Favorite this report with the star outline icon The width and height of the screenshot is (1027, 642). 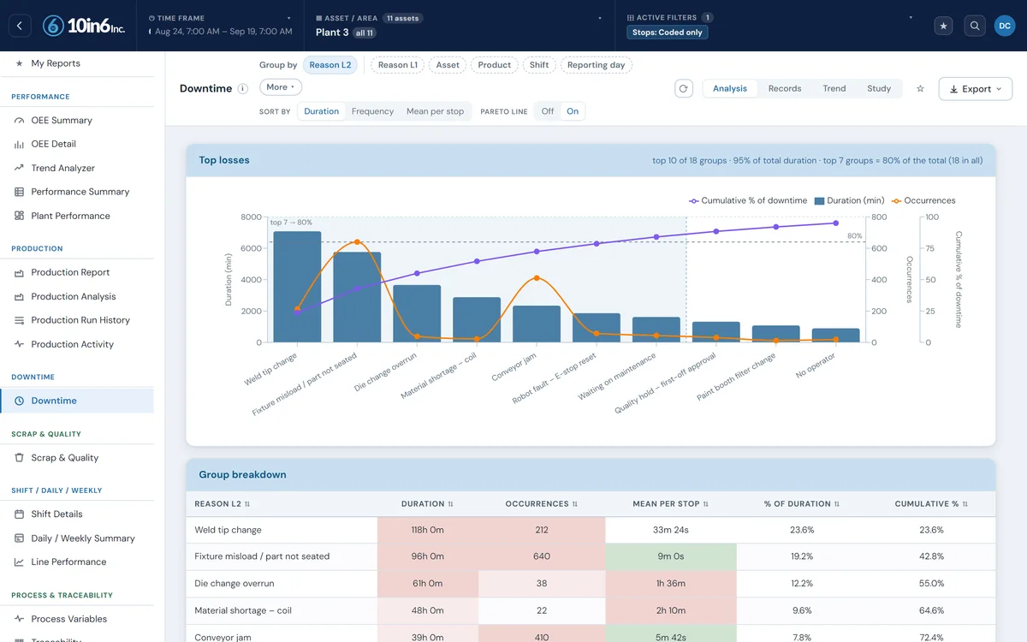pos(920,88)
